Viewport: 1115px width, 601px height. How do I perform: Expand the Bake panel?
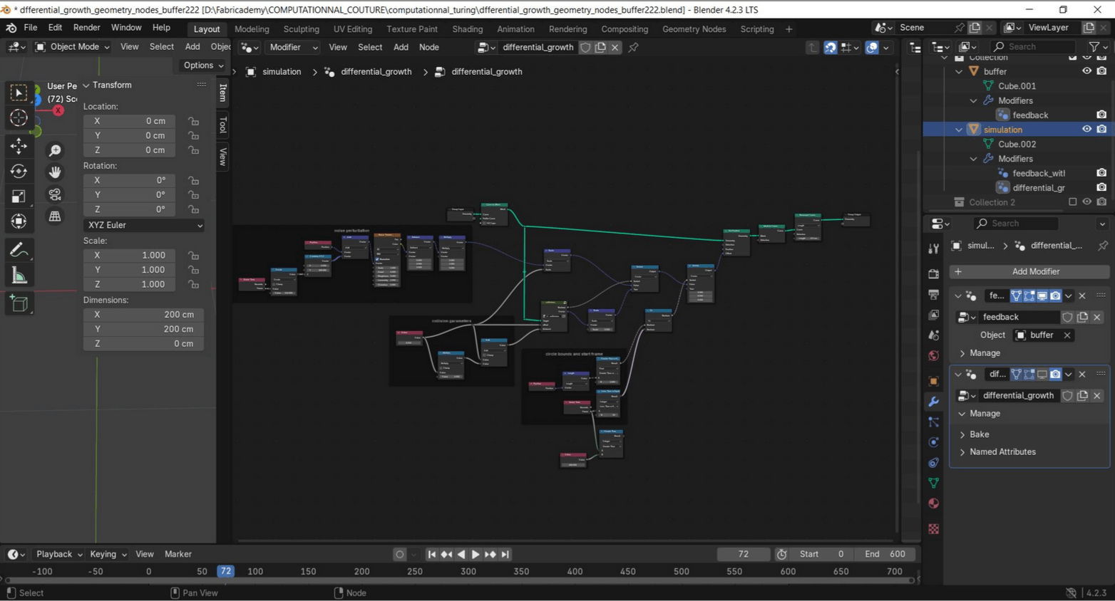[979, 434]
